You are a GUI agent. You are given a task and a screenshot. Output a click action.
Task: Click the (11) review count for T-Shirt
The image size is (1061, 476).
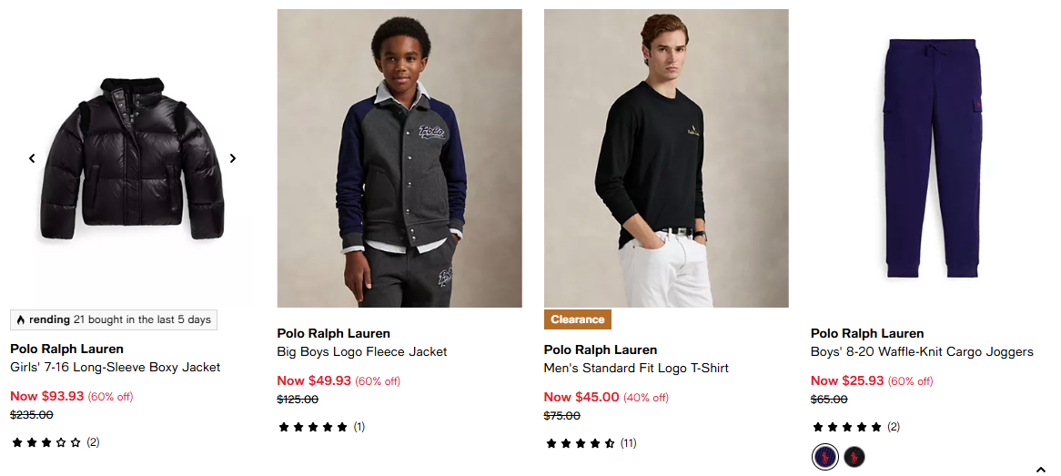pyautogui.click(x=629, y=444)
